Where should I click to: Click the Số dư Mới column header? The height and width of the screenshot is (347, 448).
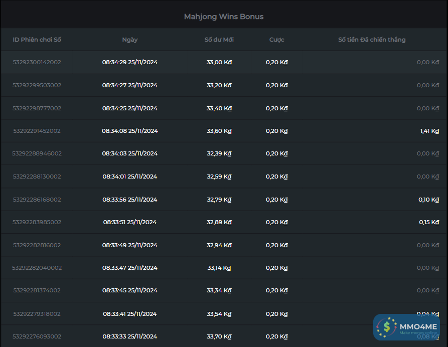(219, 40)
